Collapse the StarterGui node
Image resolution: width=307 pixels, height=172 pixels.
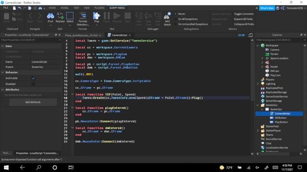[258, 105]
